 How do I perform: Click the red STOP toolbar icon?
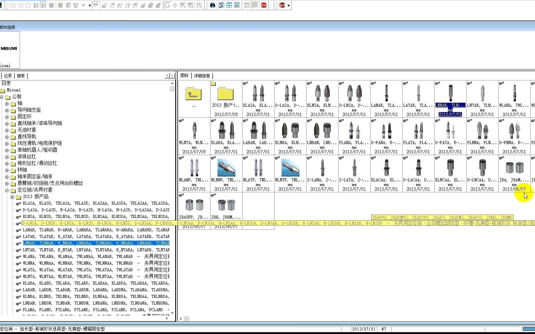pyautogui.click(x=264, y=5)
